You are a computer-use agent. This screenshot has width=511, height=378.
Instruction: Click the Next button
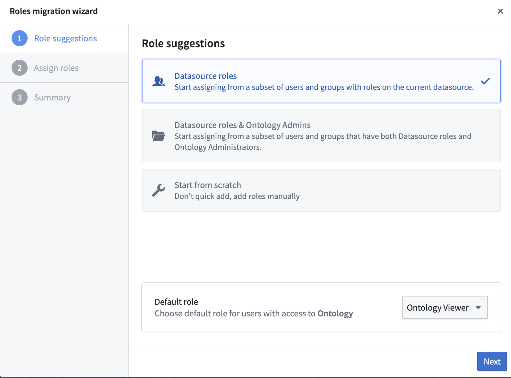[492, 361]
